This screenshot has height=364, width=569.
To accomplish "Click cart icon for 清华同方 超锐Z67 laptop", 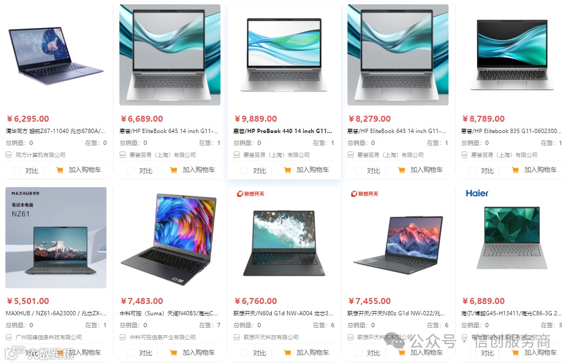I will click(x=59, y=170).
